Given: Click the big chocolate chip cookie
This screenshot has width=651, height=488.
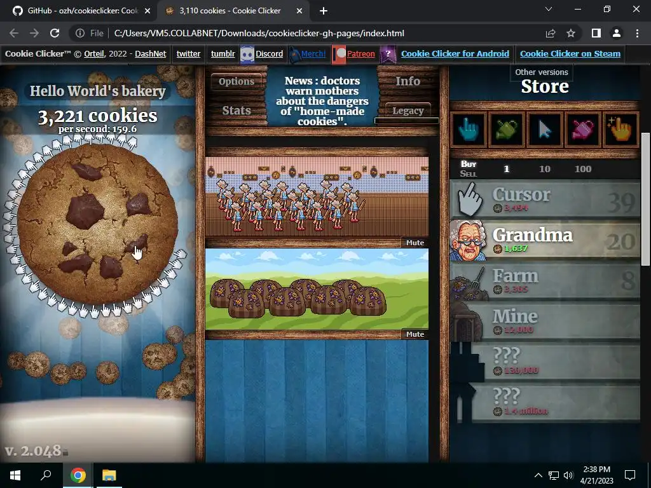Looking at the screenshot, I should tap(97, 224).
